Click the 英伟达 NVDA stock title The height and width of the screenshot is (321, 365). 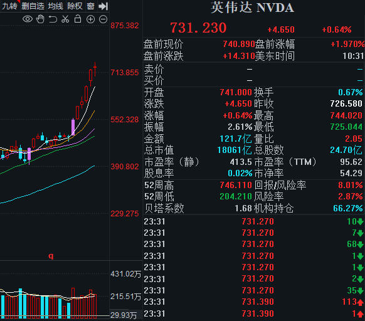(x=252, y=8)
